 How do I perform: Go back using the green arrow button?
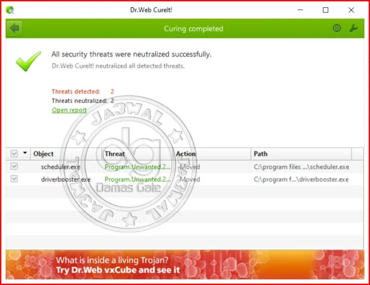coord(14,29)
